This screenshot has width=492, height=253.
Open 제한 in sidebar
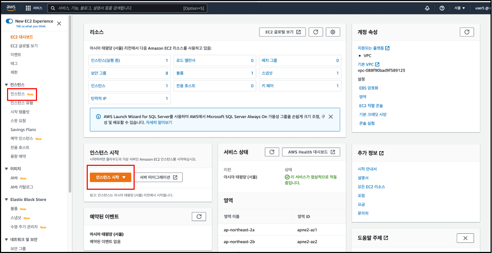(x=14, y=72)
